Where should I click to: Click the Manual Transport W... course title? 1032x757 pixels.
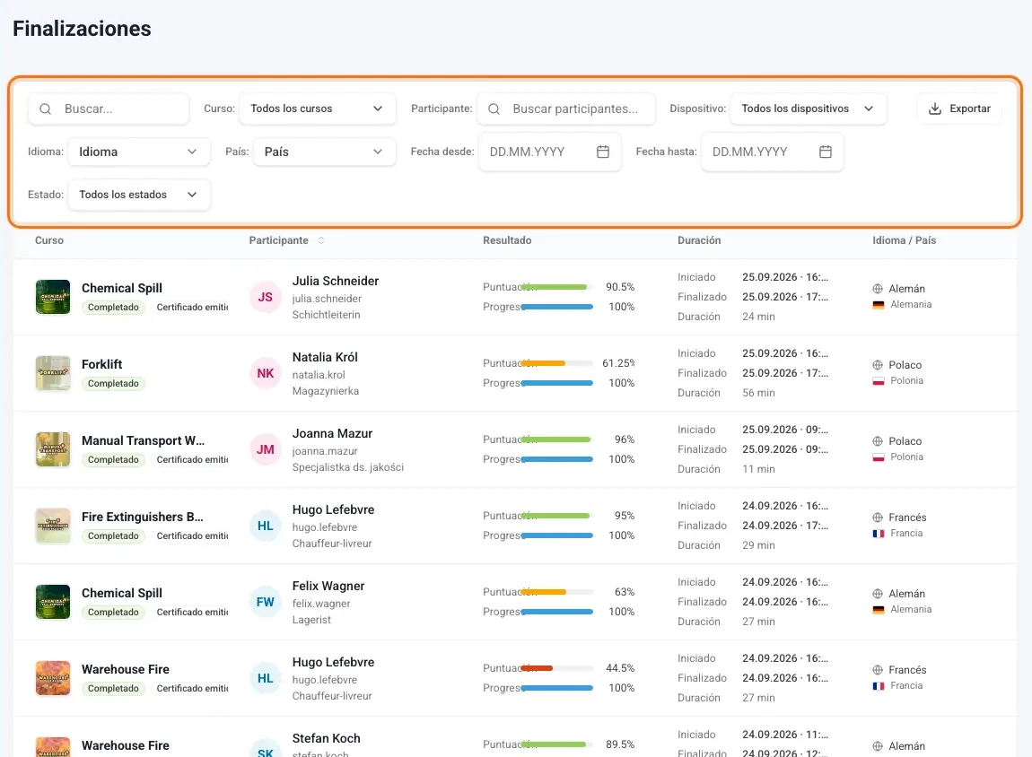pyautogui.click(x=143, y=441)
